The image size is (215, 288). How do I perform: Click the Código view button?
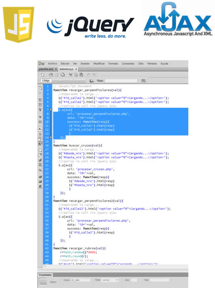pyautogui.click(x=46, y=81)
